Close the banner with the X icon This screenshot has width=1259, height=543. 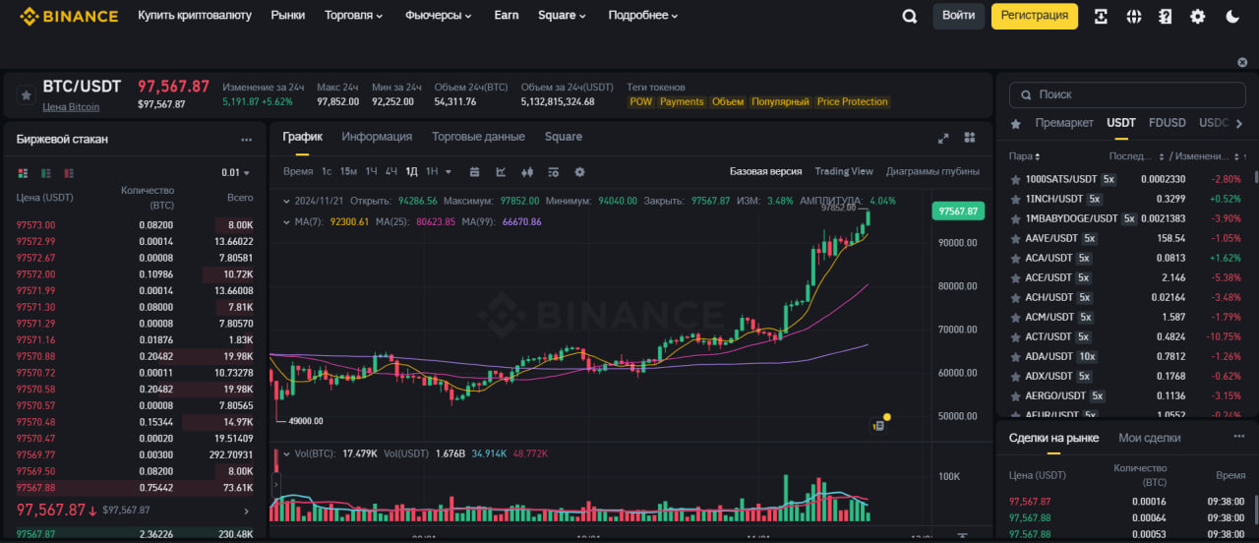click(x=1242, y=62)
